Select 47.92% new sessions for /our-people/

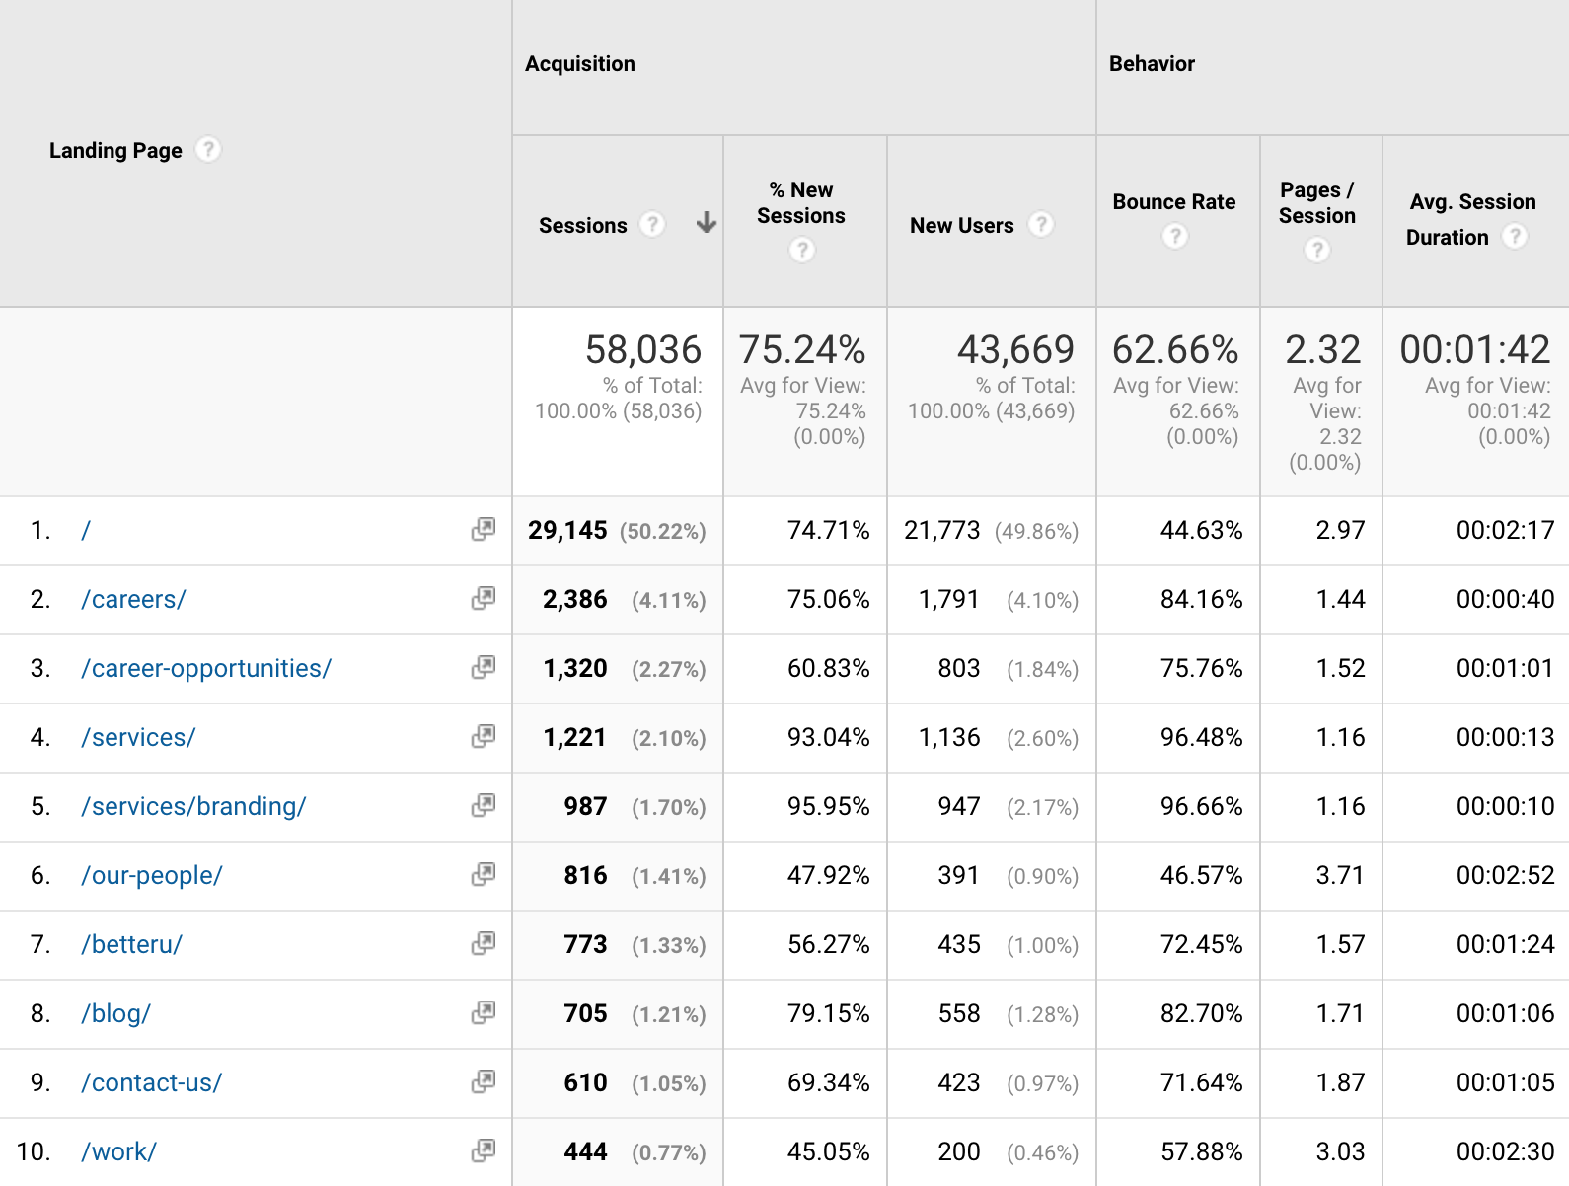coord(829,876)
